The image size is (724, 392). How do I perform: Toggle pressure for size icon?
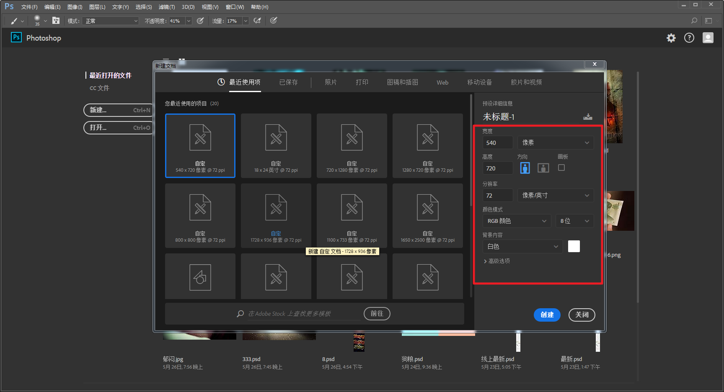point(274,21)
